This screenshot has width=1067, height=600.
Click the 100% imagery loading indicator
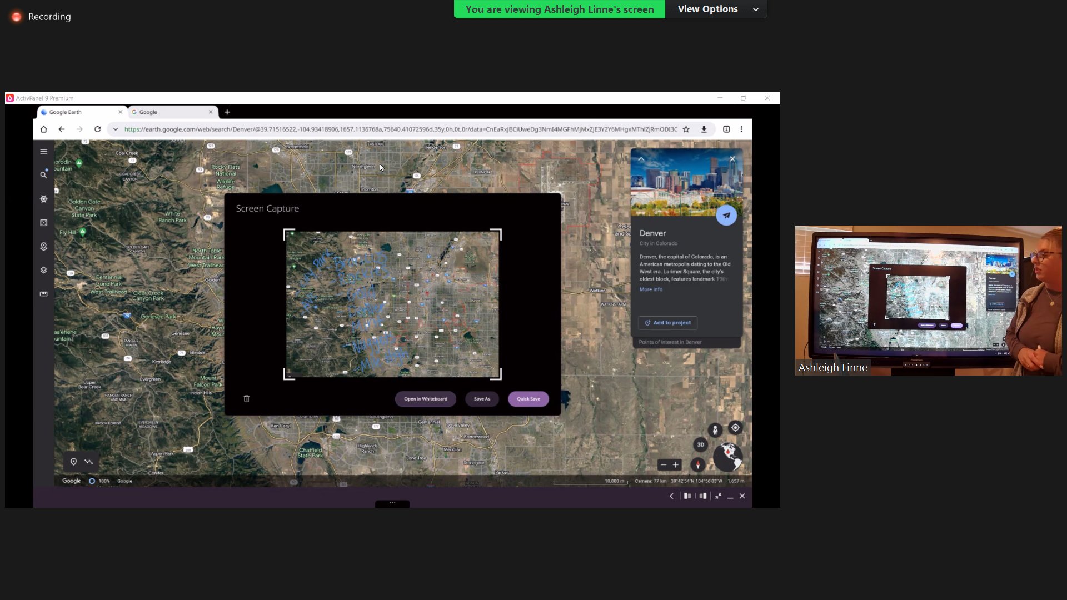point(100,481)
